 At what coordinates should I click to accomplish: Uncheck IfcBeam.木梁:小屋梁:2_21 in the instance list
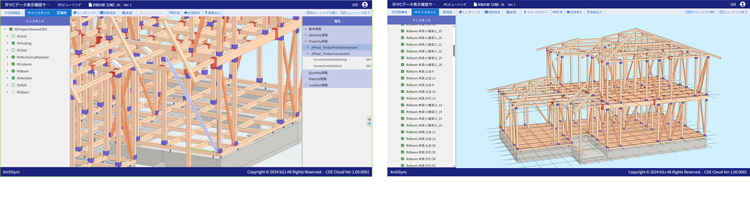pos(402,44)
